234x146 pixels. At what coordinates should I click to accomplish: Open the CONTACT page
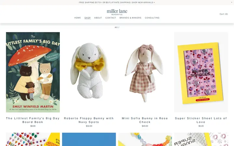(110, 18)
